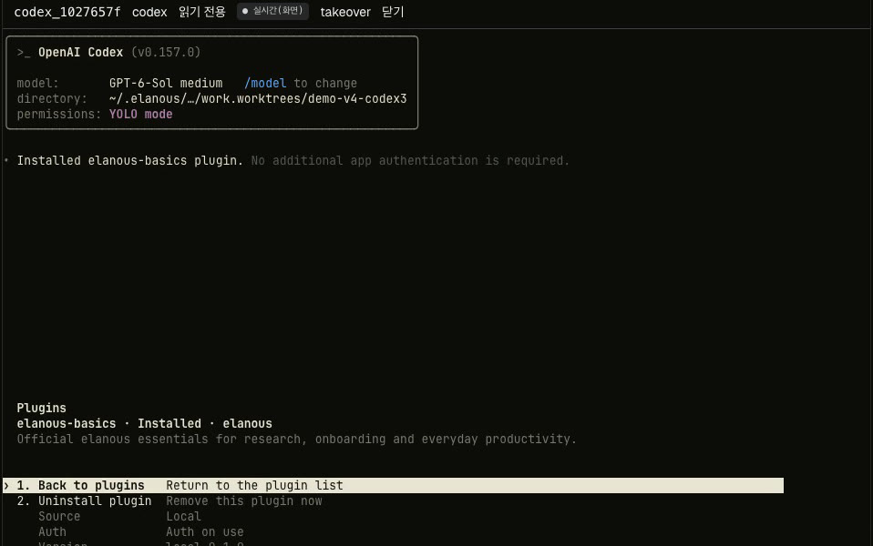Click 'elanous-basics · Installed · elanous' line
873x546 pixels.
[144, 424]
